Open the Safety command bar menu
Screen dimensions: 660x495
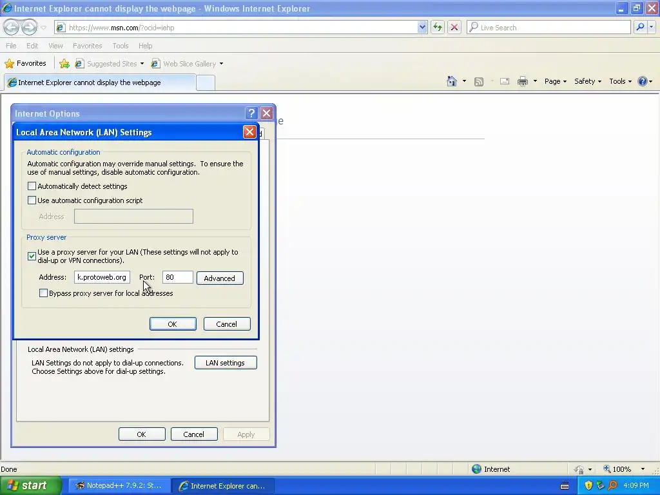(588, 81)
